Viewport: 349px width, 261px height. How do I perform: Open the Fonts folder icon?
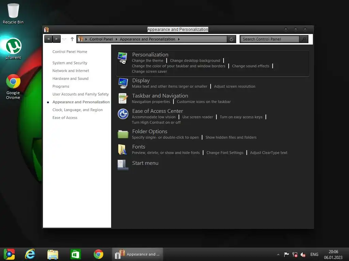(122, 150)
